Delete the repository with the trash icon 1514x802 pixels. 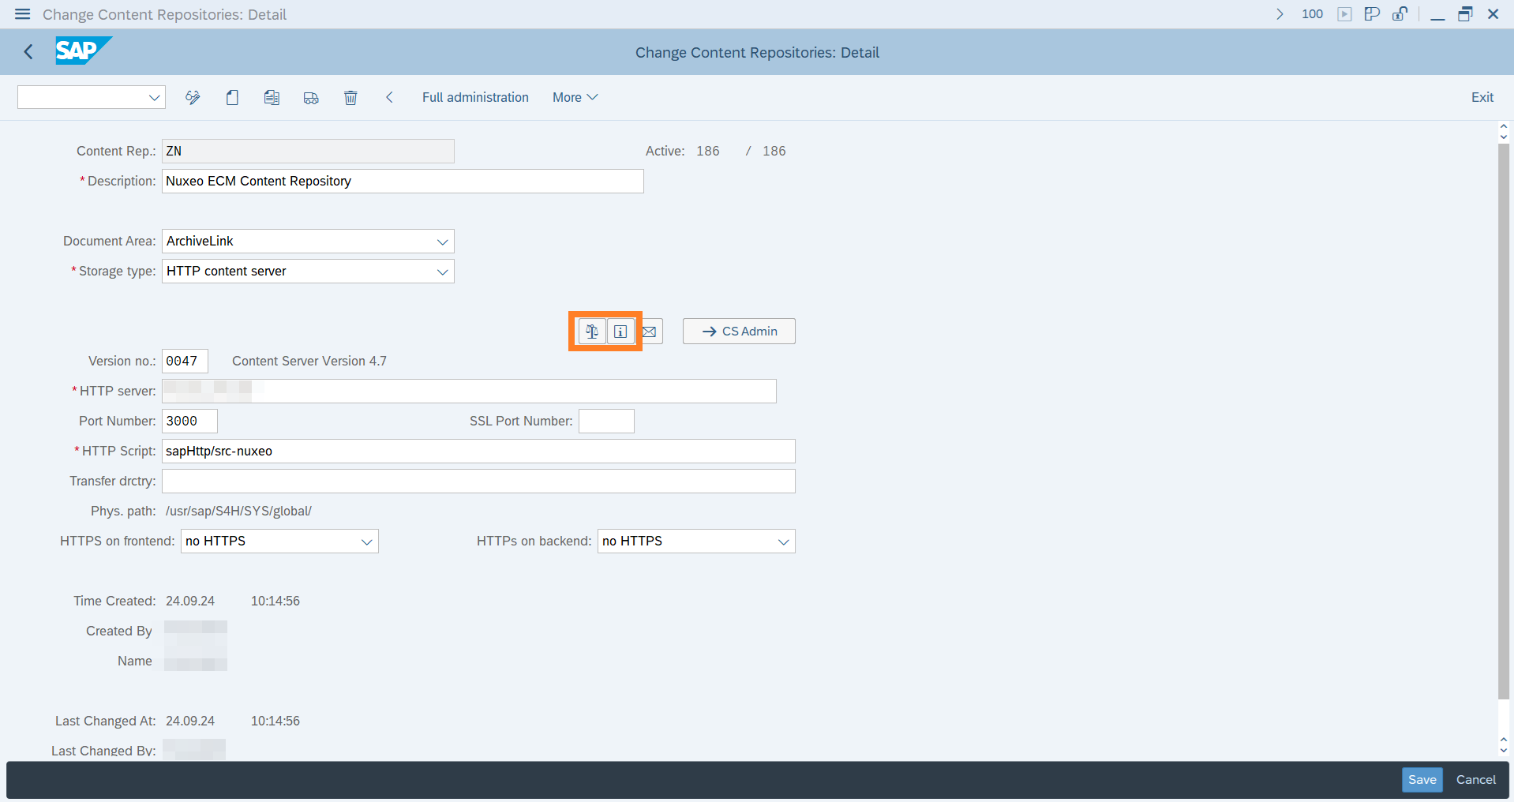350,97
